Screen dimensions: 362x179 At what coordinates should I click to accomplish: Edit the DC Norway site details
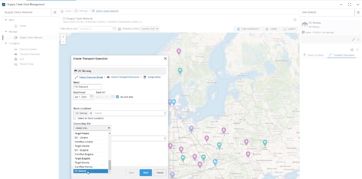(353, 40)
